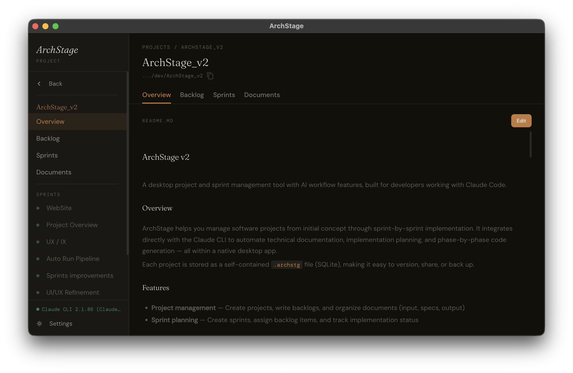573x373 pixels.
Task: Toggle the UI/UX Refinement sprint status dot
Action: [38, 293]
